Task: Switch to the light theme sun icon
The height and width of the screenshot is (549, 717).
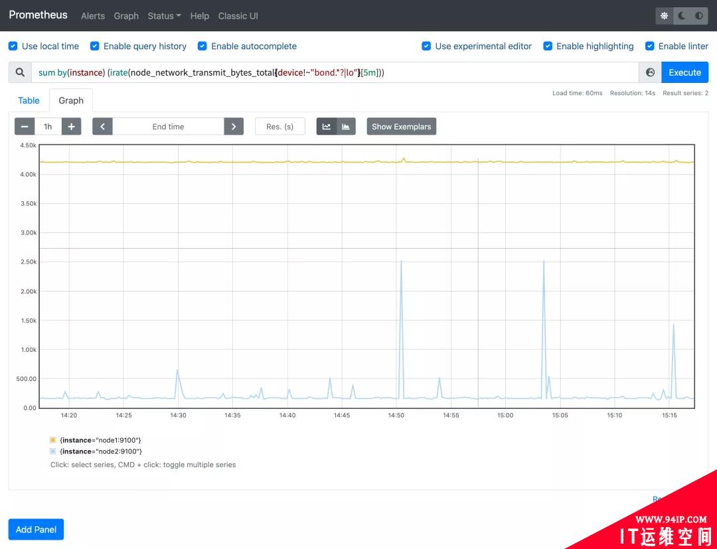Action: pyautogui.click(x=665, y=15)
